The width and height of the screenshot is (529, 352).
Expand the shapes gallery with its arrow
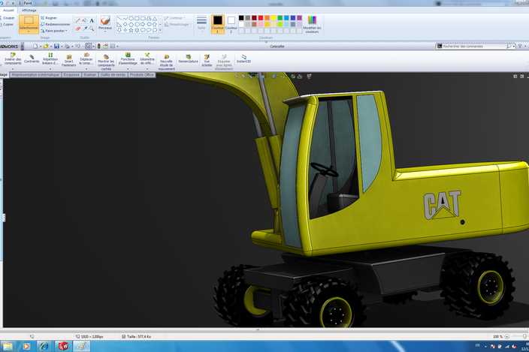pyautogui.click(x=160, y=30)
